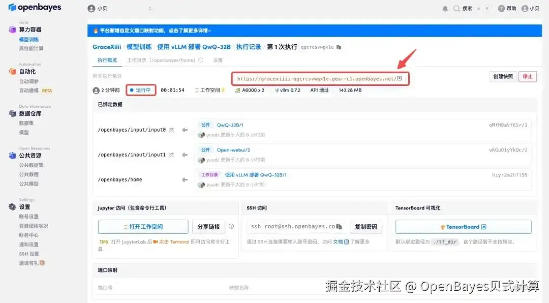Open external link icon beside API URL
This screenshot has width=549, height=303.
399,78
